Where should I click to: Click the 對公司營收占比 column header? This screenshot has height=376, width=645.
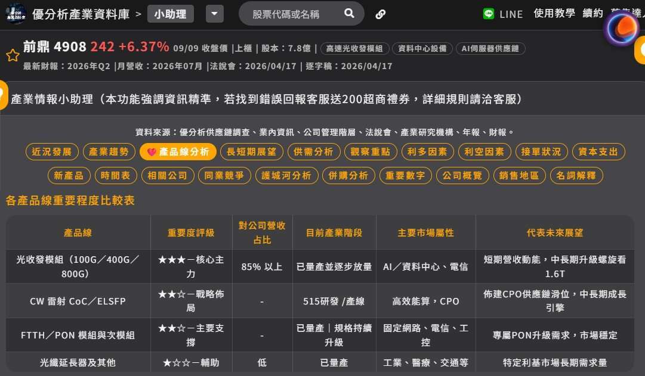pos(262,232)
